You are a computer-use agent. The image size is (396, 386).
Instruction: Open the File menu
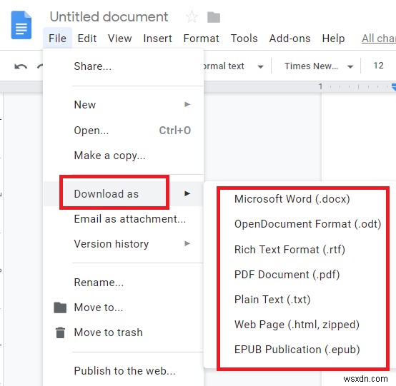point(58,39)
